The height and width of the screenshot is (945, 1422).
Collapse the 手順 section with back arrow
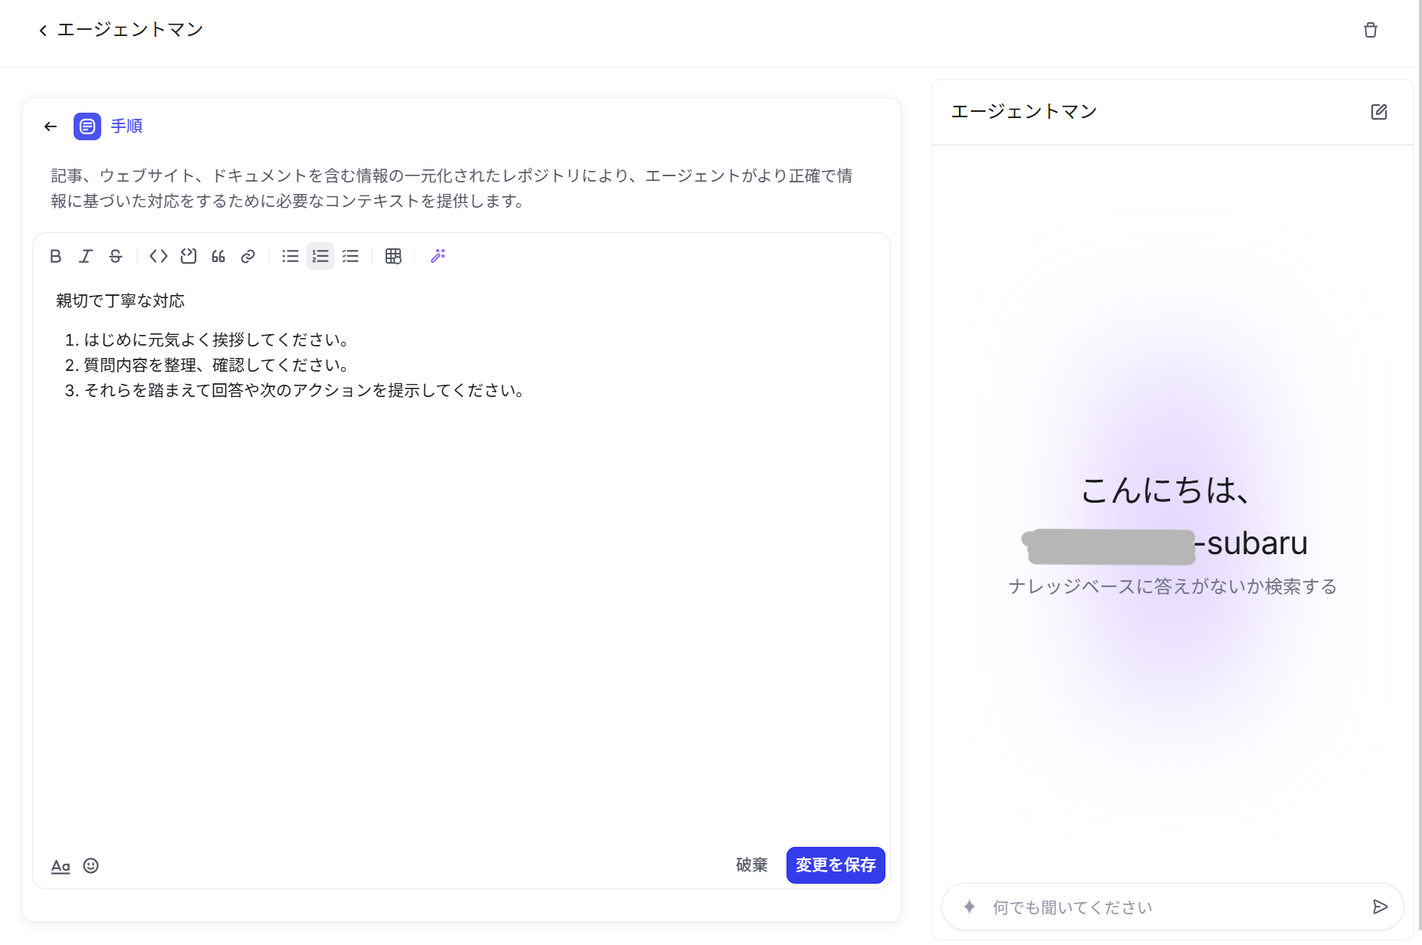pyautogui.click(x=50, y=126)
